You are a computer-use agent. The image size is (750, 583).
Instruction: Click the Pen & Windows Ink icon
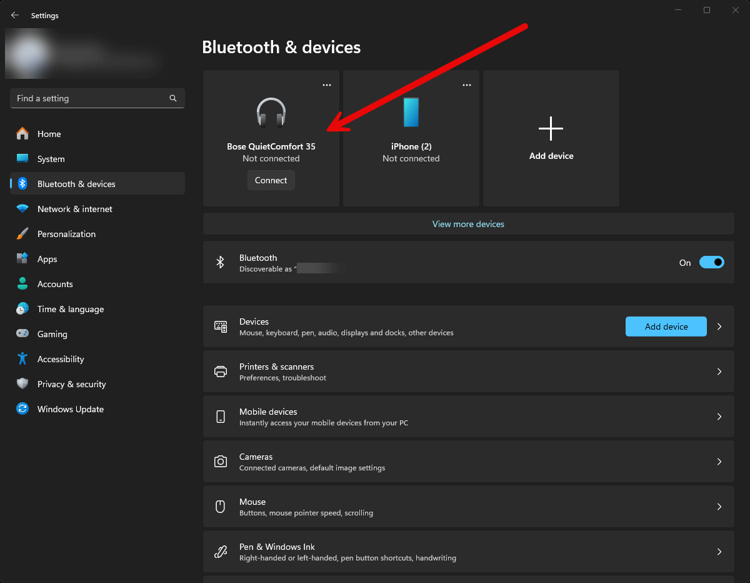click(221, 552)
